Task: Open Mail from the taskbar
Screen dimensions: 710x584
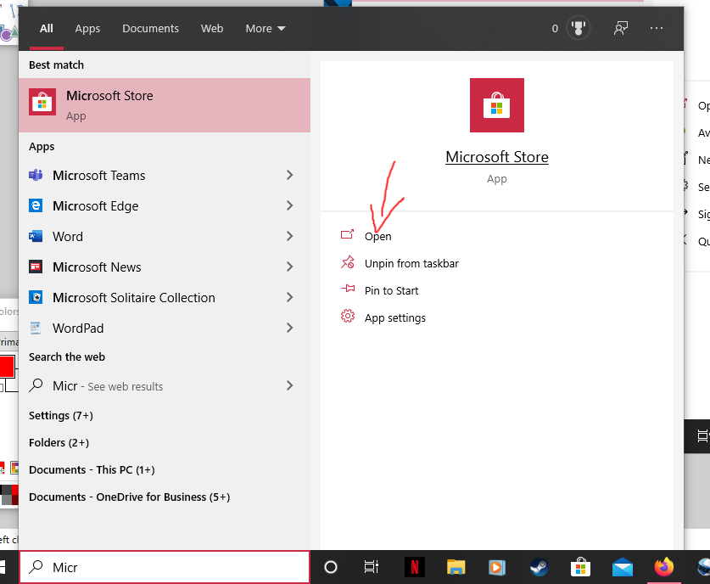Action: click(x=623, y=567)
